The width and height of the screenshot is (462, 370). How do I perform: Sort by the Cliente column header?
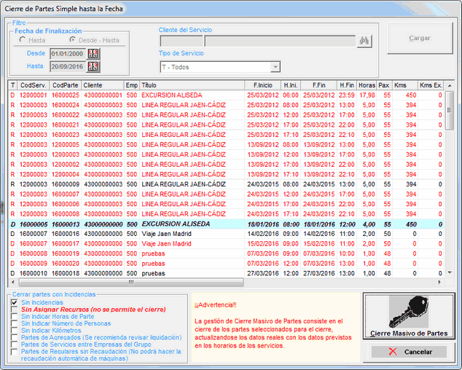103,85
